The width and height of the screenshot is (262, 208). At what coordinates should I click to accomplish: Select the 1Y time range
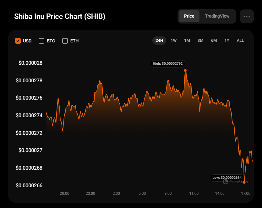pos(227,41)
